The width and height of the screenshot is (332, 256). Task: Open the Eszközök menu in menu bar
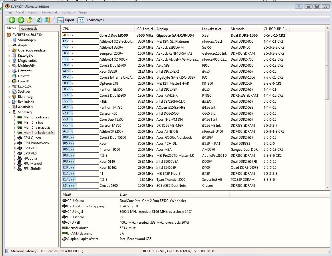(x=68, y=12)
